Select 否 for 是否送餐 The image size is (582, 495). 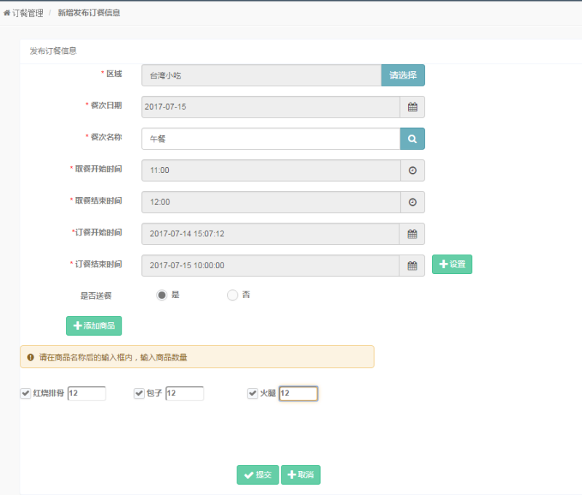tap(232, 295)
